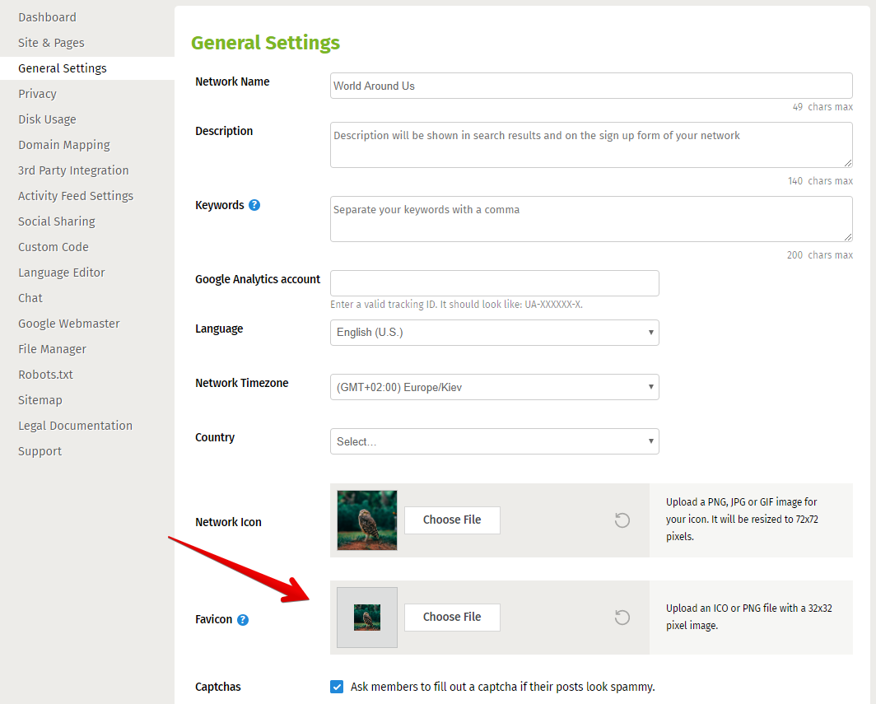Open the Language dropdown

tap(495, 333)
